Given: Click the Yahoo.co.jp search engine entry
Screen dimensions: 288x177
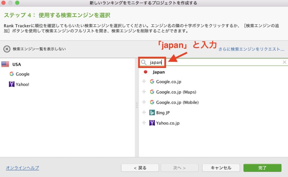Looking at the screenshot, I should 168,123.
